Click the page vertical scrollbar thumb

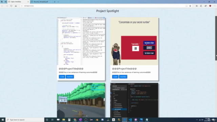point(216,38)
